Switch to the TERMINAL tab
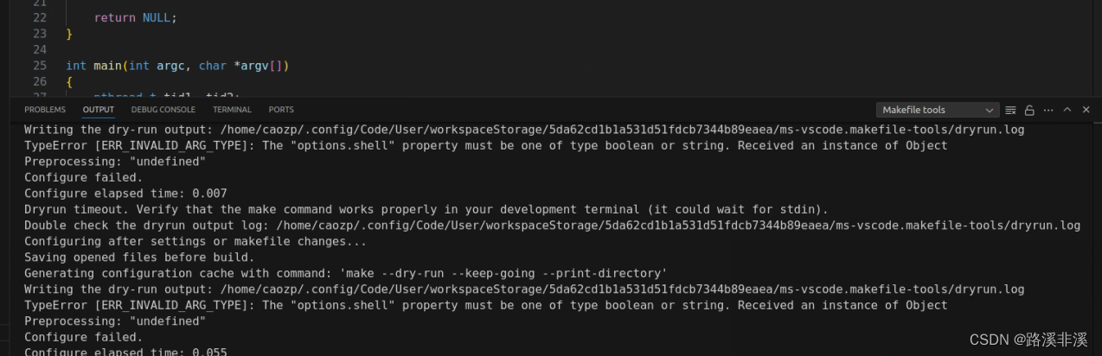This screenshot has width=1102, height=356. click(x=232, y=110)
